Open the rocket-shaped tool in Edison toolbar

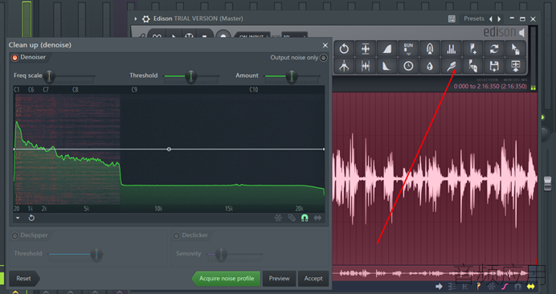point(430,48)
